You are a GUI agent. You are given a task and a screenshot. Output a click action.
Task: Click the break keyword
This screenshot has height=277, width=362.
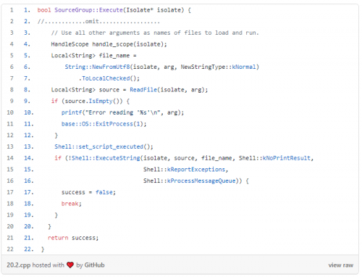coord(70,204)
